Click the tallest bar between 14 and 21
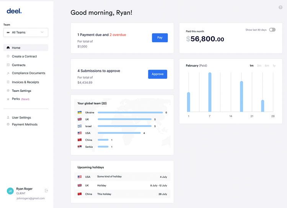 (241, 96)
